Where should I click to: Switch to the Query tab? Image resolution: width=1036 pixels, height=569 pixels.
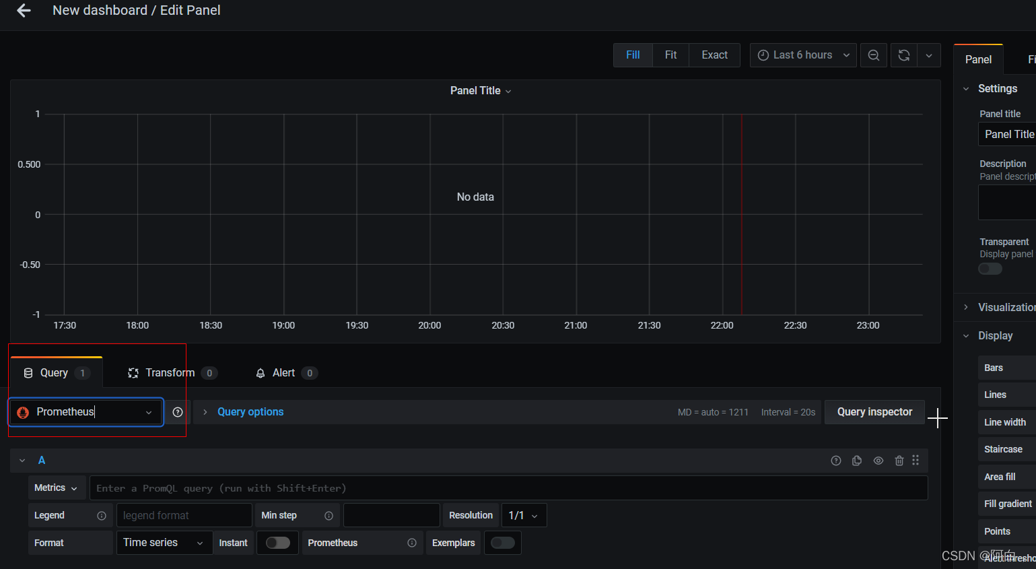pyautogui.click(x=57, y=373)
